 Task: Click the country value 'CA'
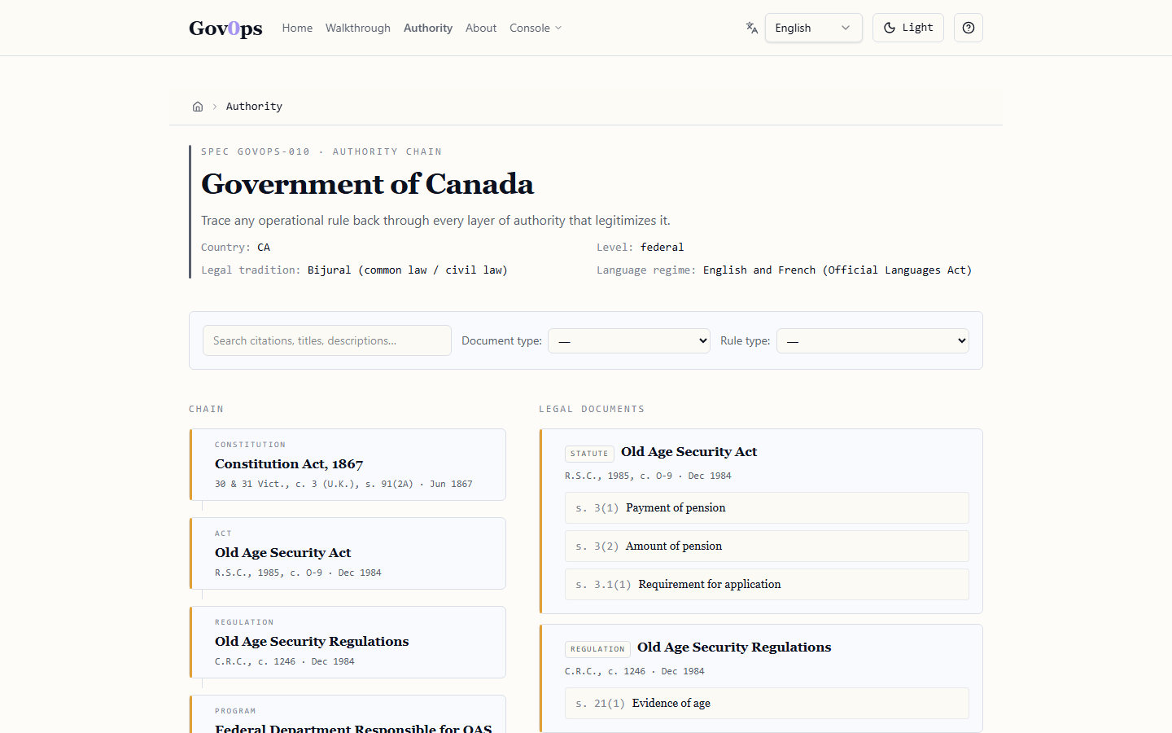(x=264, y=248)
